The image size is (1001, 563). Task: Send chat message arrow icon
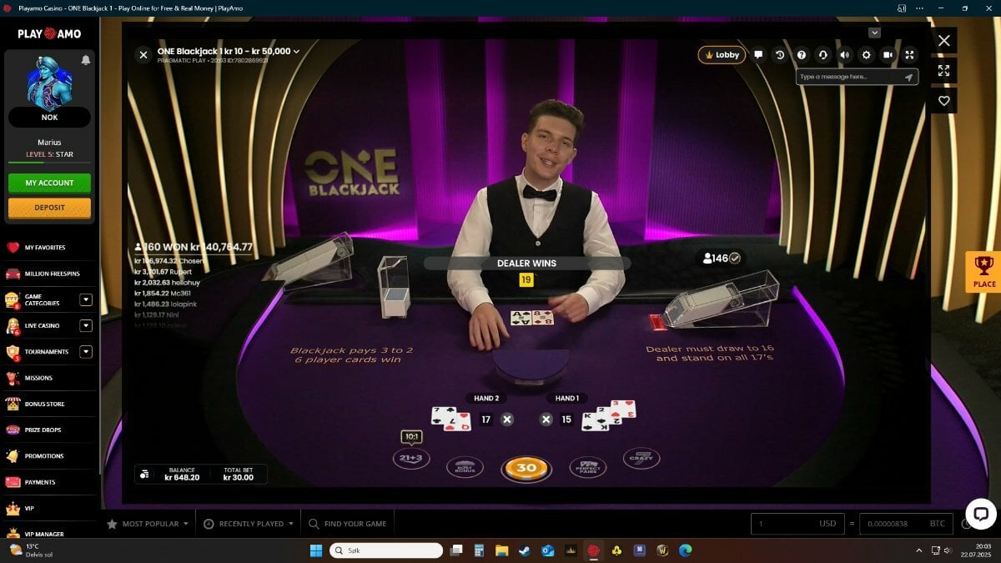pyautogui.click(x=909, y=77)
